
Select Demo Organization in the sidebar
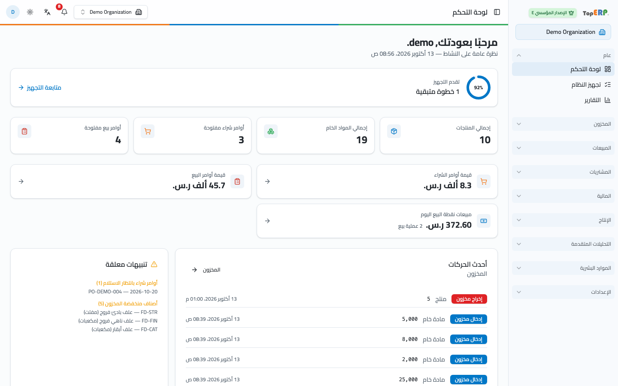pyautogui.click(x=563, y=32)
